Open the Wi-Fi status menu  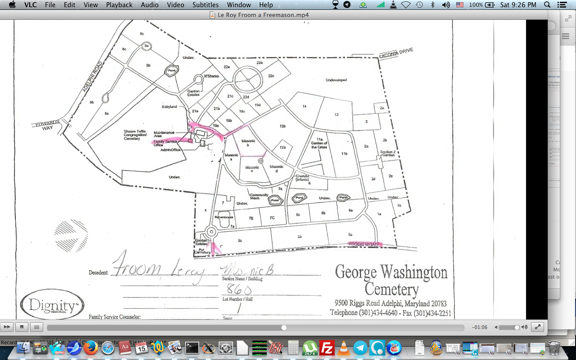tap(406, 5)
